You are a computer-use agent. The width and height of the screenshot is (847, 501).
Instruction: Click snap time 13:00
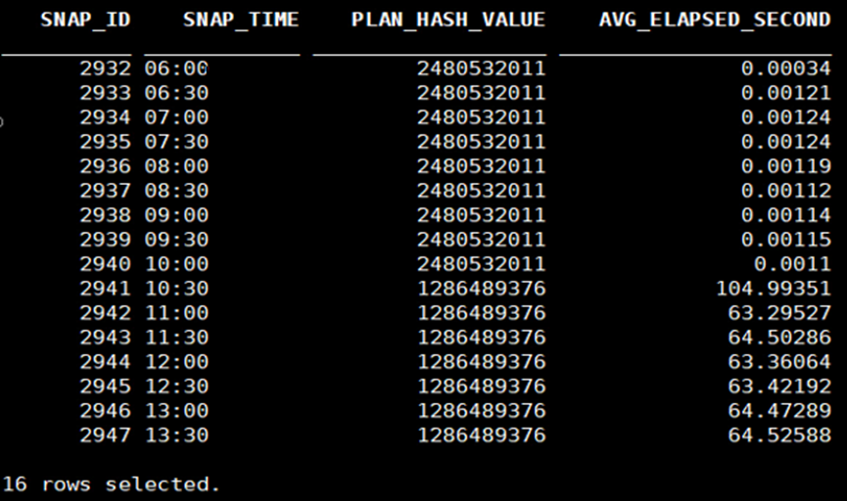[176, 411]
